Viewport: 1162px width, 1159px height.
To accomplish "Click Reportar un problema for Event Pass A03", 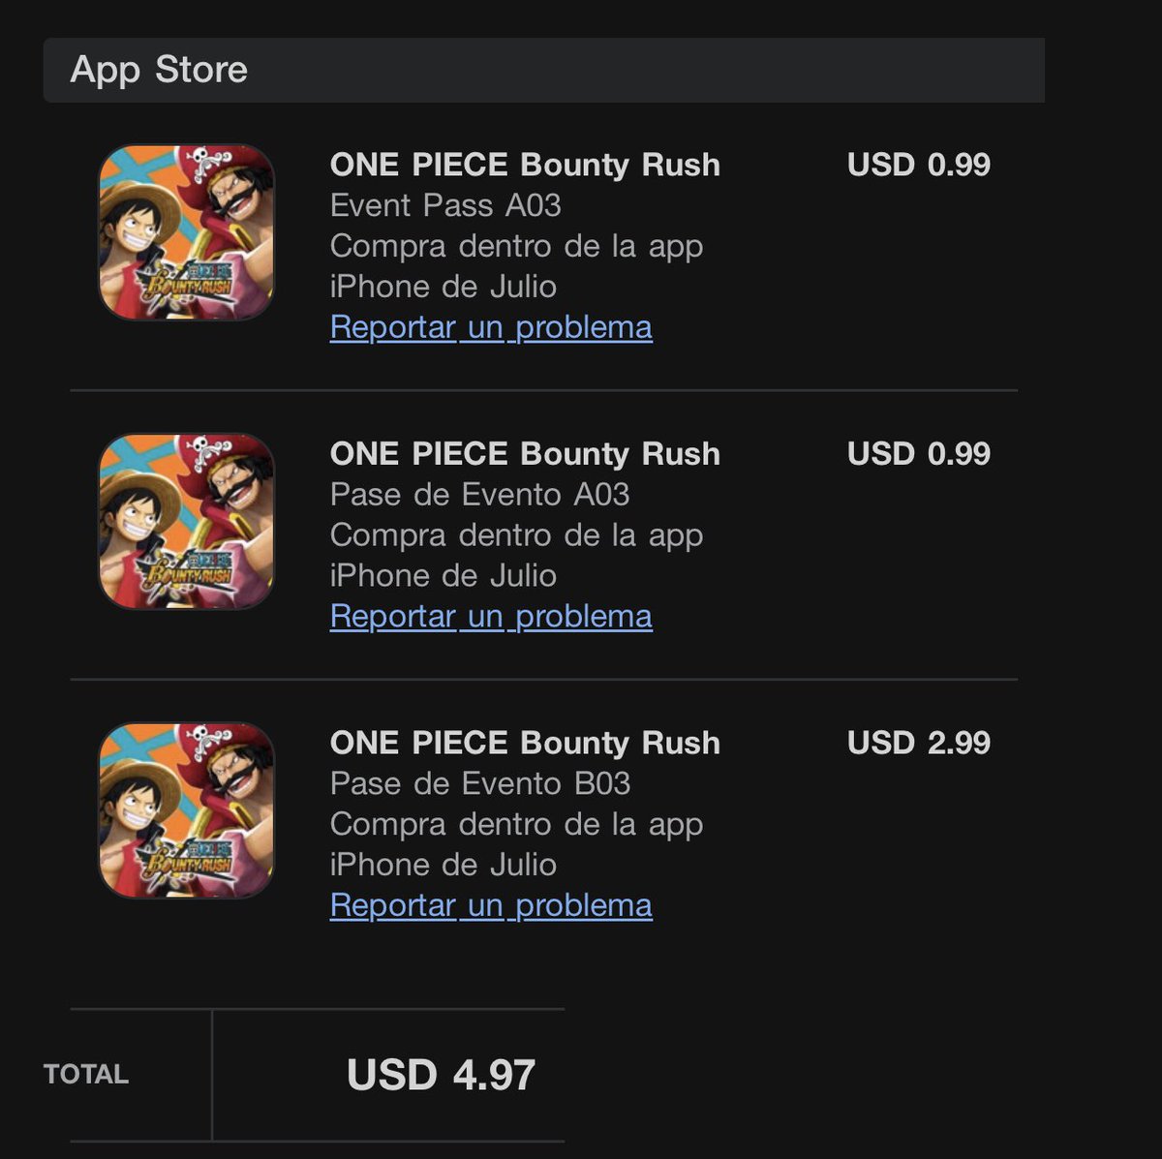I will [491, 327].
